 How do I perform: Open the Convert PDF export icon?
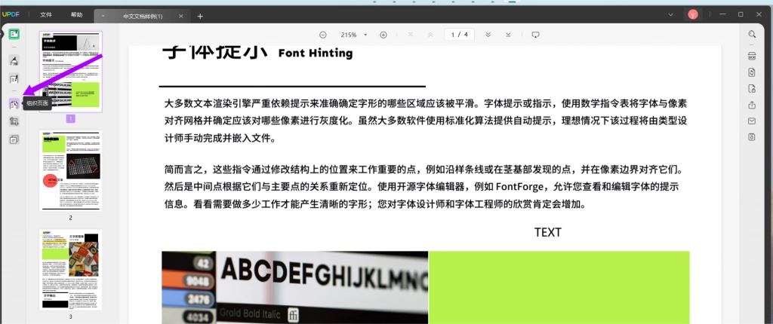coord(752,72)
